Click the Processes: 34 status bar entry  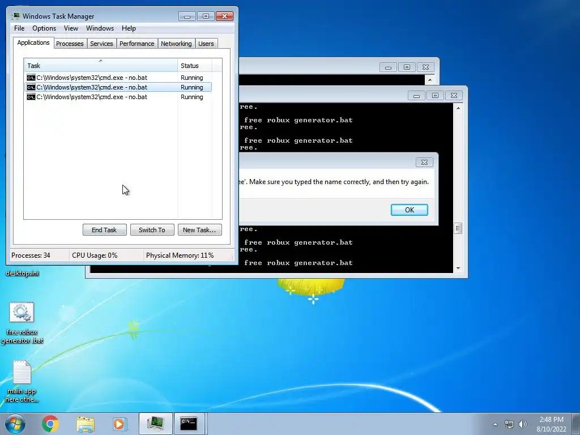[31, 255]
